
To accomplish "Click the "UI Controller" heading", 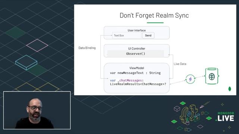I will (137, 49).
